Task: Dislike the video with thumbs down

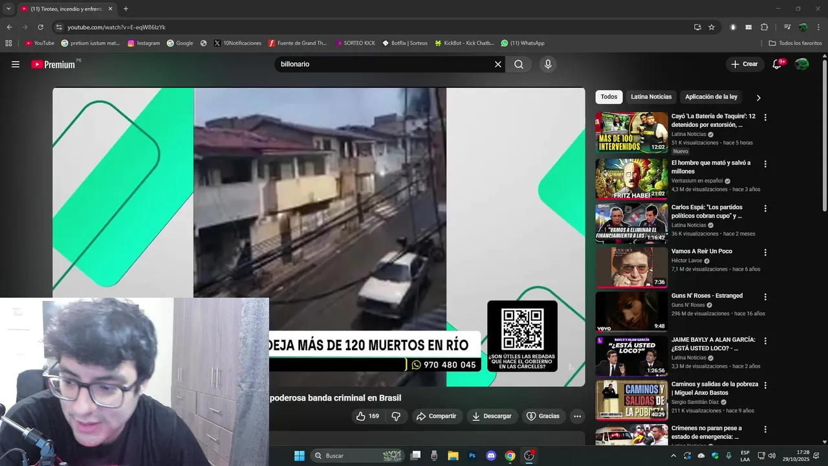Action: tap(397, 416)
